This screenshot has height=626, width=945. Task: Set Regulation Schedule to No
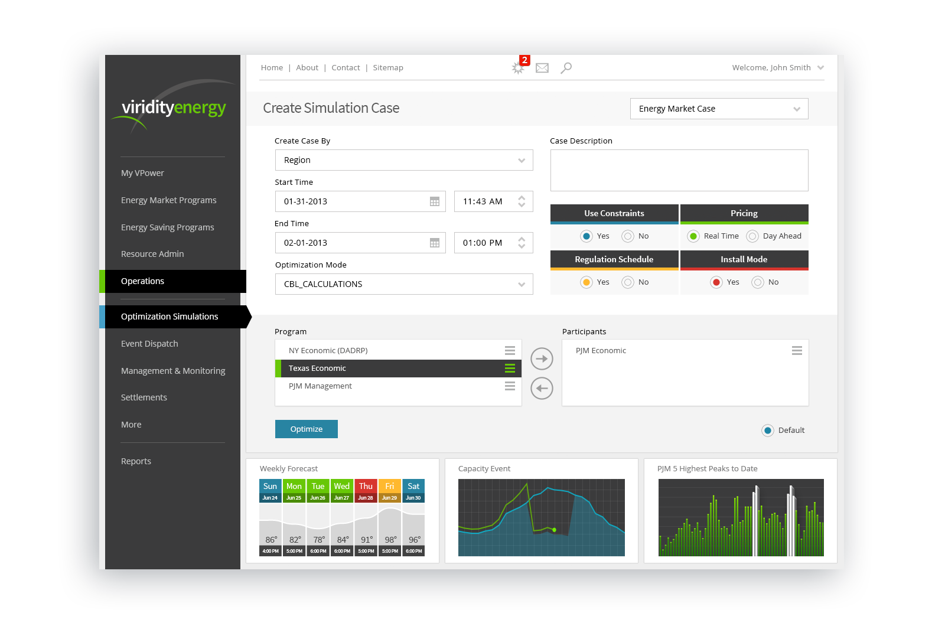[x=628, y=282]
